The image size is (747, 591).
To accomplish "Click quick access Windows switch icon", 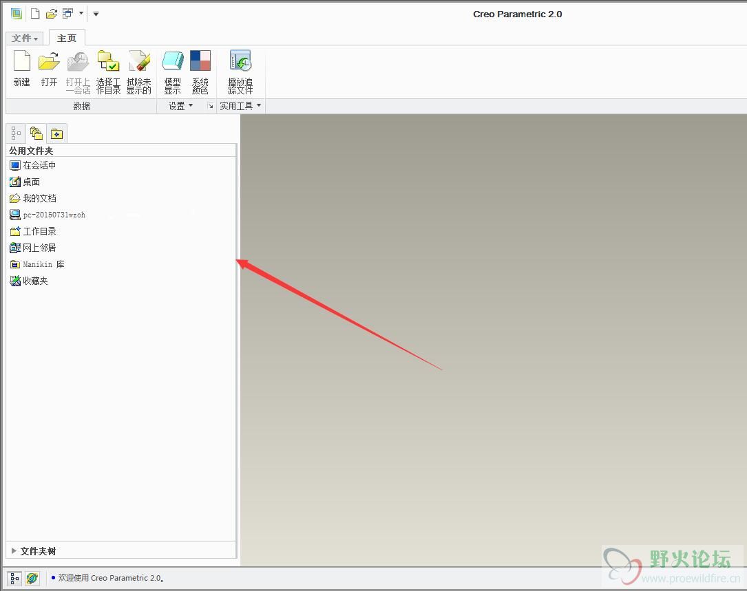I will click(67, 14).
